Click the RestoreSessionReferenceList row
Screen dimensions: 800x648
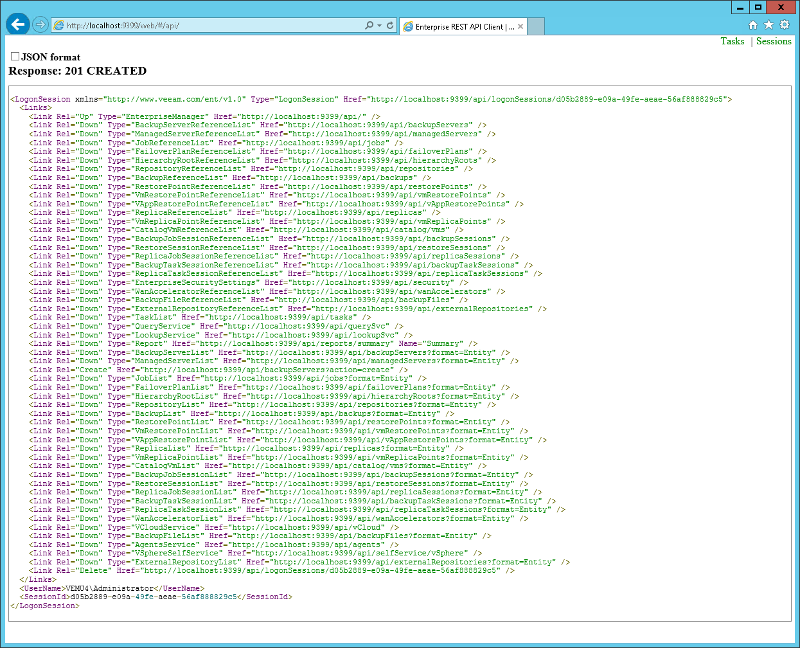[267, 248]
